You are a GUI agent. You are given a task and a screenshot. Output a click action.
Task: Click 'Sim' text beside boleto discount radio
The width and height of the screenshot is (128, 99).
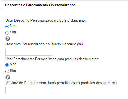coord(13,32)
